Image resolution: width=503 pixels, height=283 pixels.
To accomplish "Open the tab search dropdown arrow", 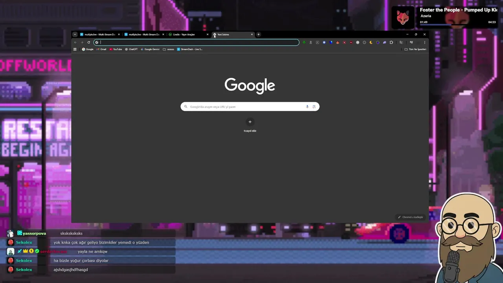I will pos(75,35).
